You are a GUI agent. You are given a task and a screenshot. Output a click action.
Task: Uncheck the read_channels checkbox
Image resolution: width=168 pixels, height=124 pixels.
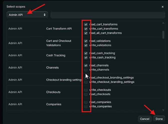pyautogui.click(x=86, y=65)
